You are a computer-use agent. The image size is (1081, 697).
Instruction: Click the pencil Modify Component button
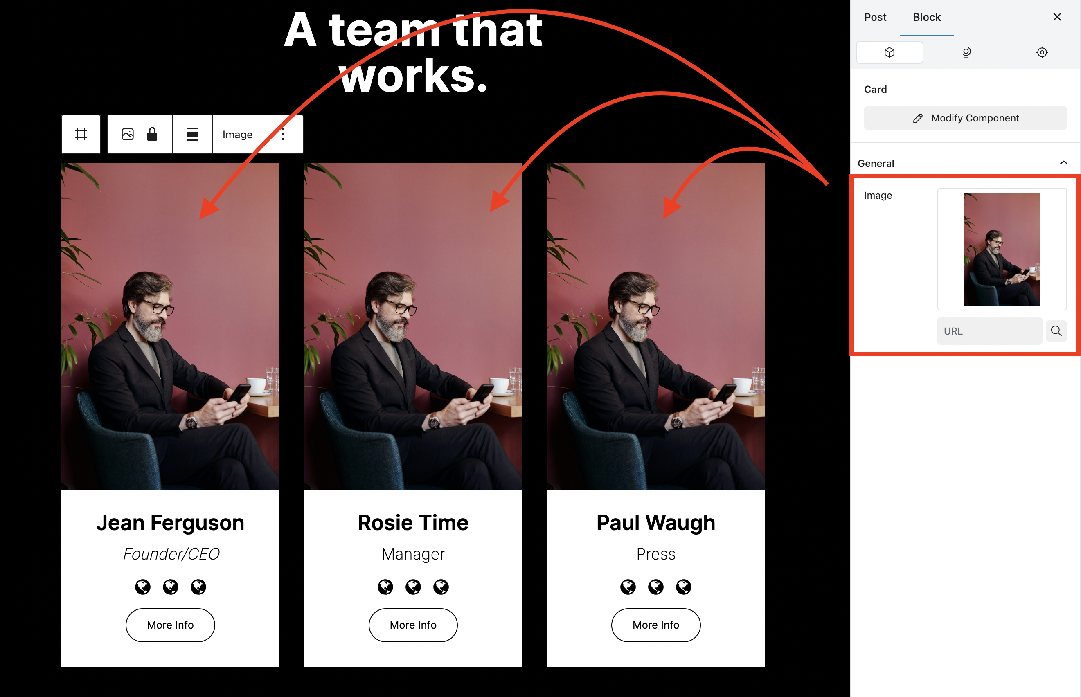(965, 118)
